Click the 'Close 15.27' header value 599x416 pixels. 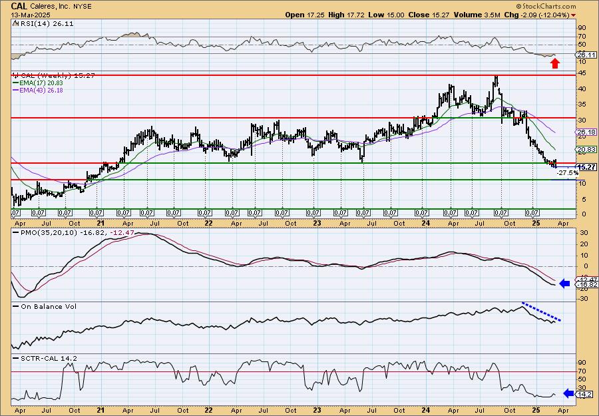(429, 15)
